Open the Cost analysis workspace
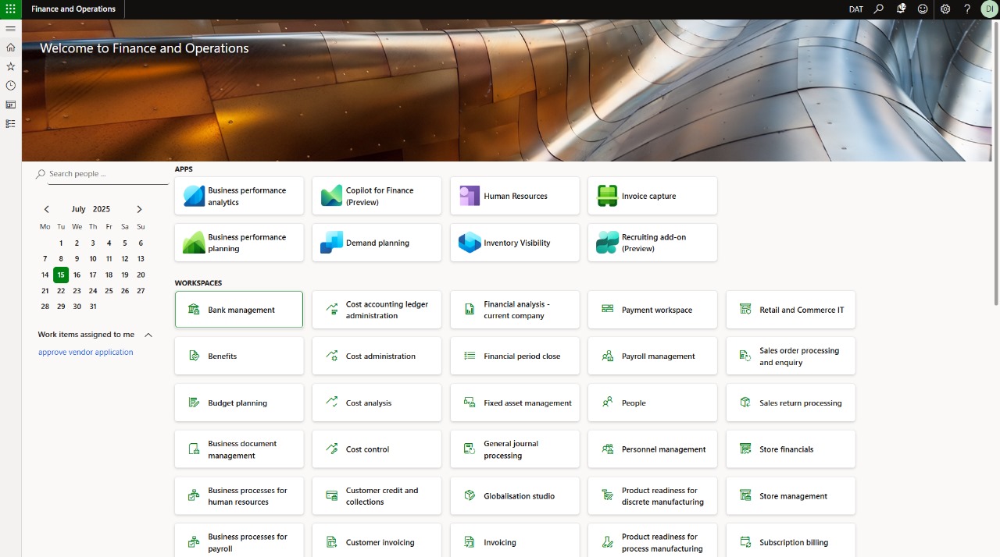 [377, 403]
